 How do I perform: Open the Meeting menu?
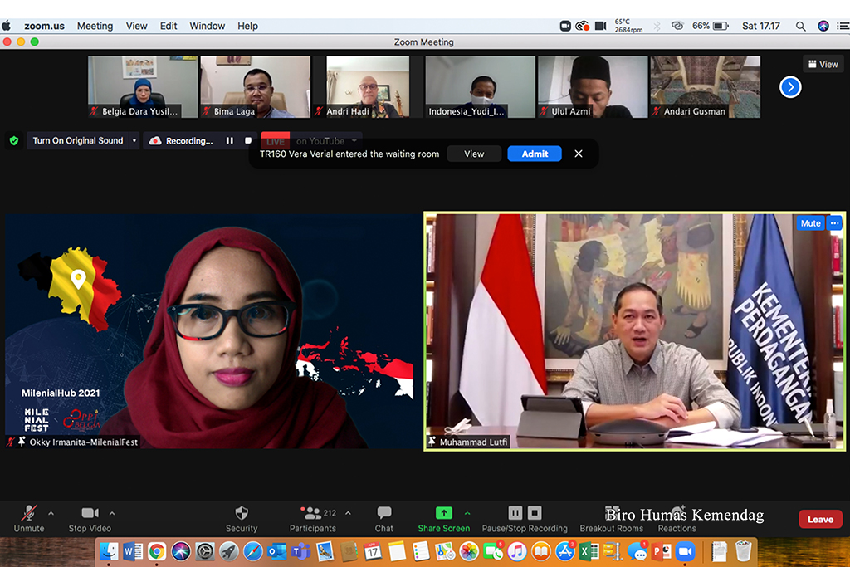coord(95,26)
